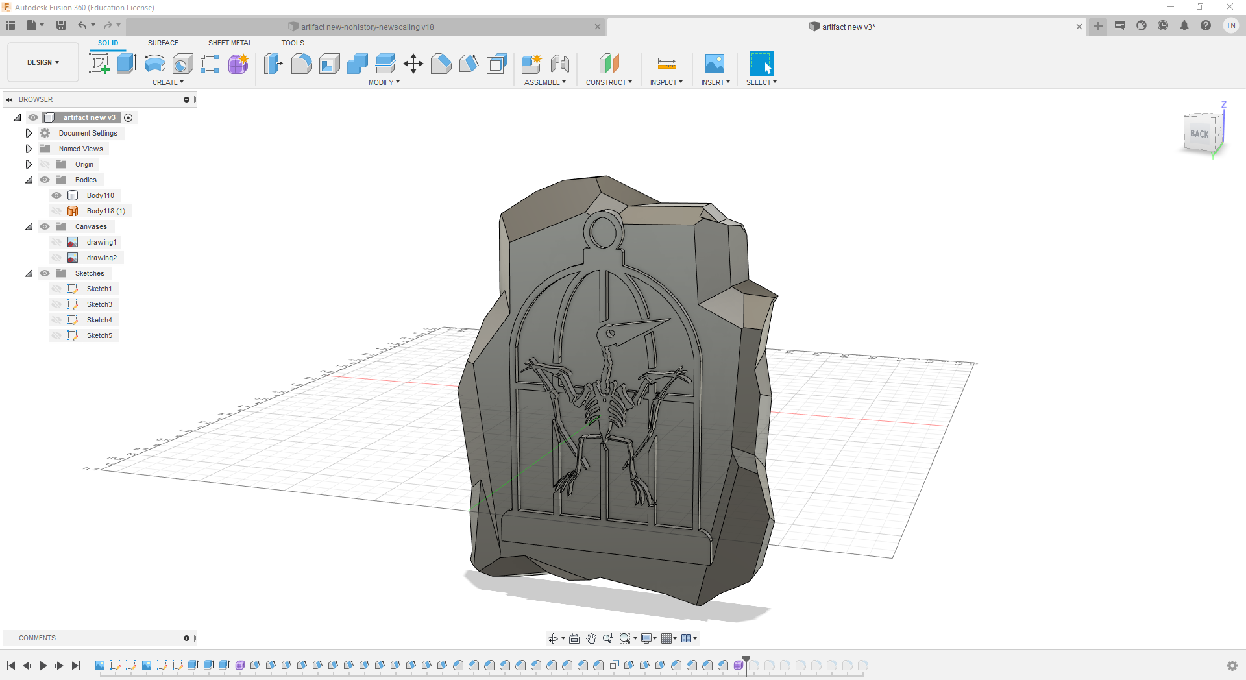
Task: Toggle visibility of Bodies folder
Action: pos(45,180)
